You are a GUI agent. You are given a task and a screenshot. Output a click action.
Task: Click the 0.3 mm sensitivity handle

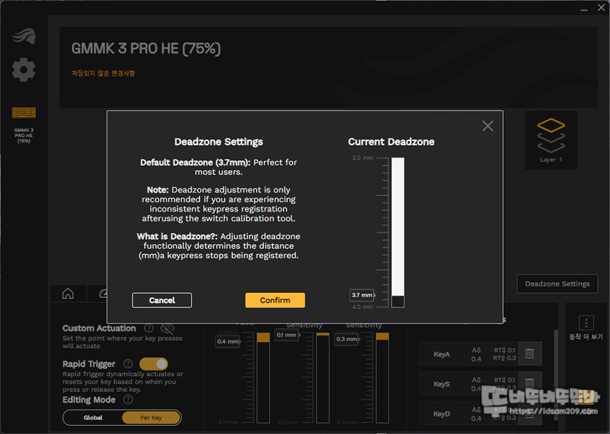tap(348, 339)
